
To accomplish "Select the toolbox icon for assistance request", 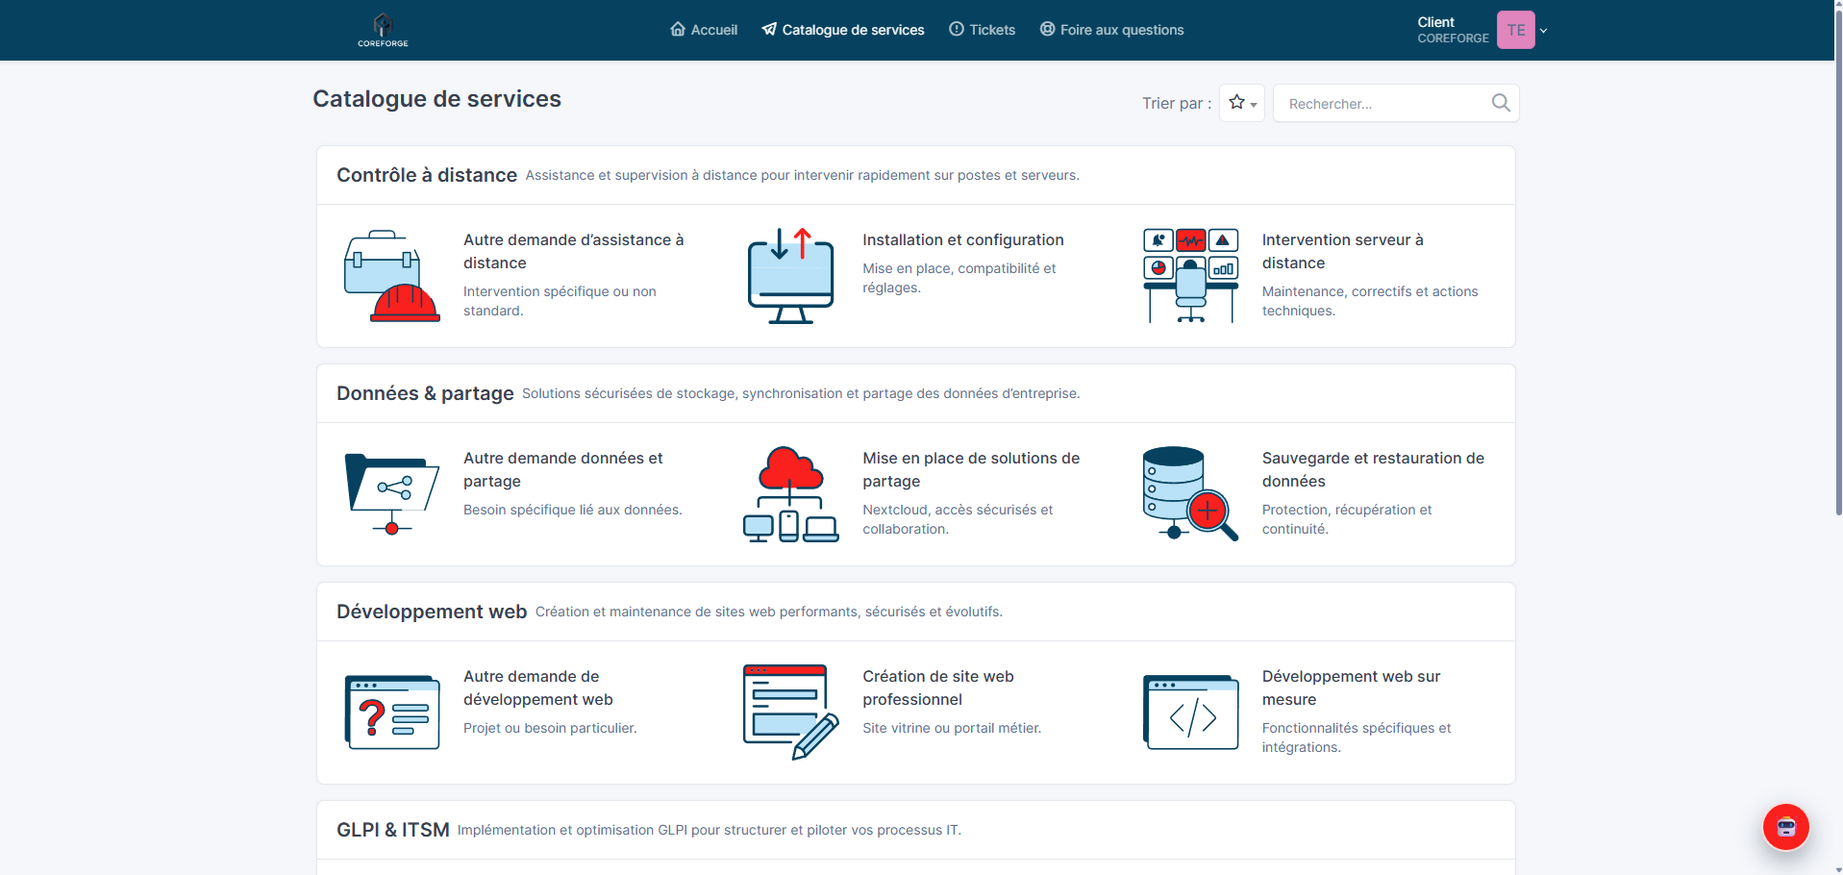I will coord(390,276).
